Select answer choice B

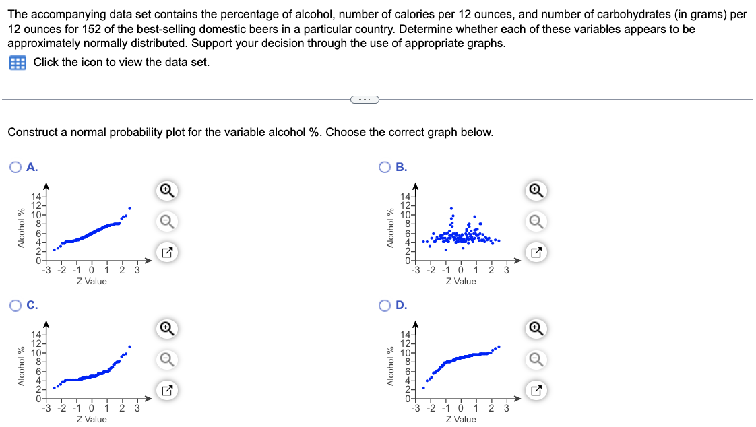383,166
